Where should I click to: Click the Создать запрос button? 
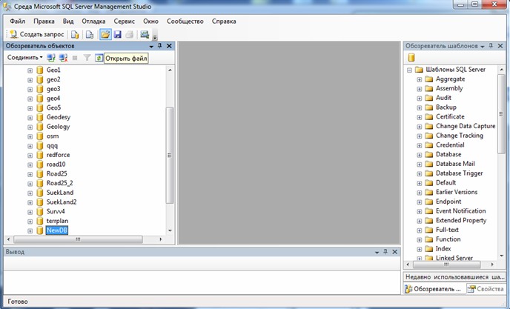pyautogui.click(x=36, y=34)
